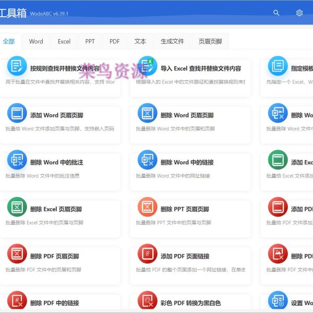The height and width of the screenshot is (313, 313).
Task: Open settings via the gear icon
Action: (x=299, y=13)
